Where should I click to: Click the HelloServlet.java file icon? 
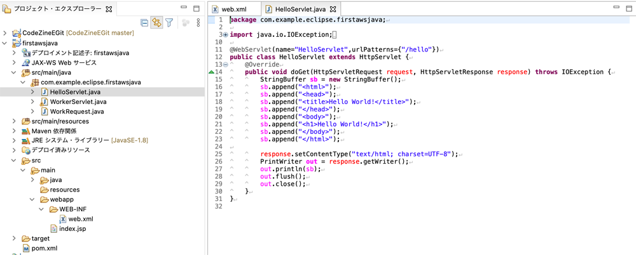point(45,92)
